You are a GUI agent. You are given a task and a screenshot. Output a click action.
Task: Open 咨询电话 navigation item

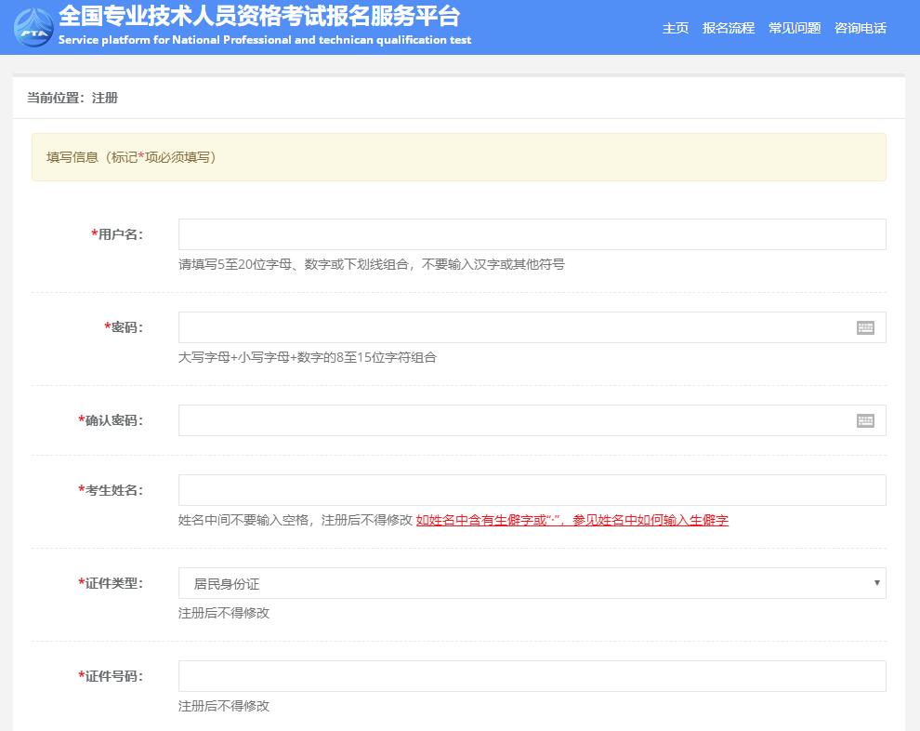coord(861,28)
